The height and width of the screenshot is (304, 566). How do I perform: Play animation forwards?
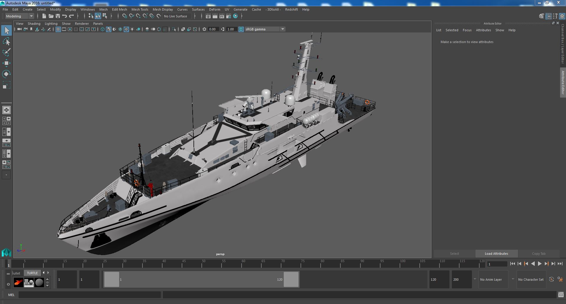coord(539,264)
